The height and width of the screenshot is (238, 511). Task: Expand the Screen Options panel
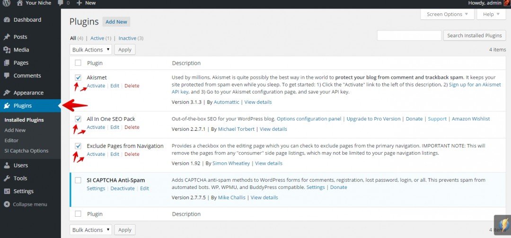tap(447, 14)
